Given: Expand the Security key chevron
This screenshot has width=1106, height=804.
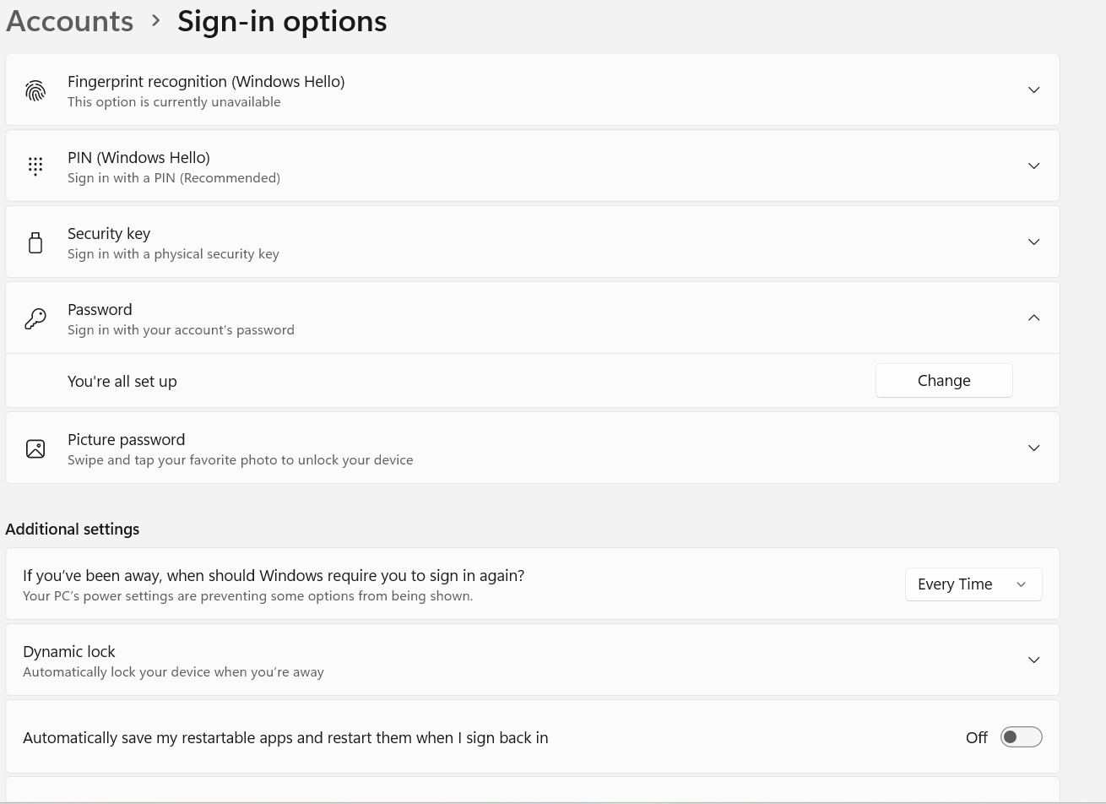Looking at the screenshot, I should pos(1033,242).
